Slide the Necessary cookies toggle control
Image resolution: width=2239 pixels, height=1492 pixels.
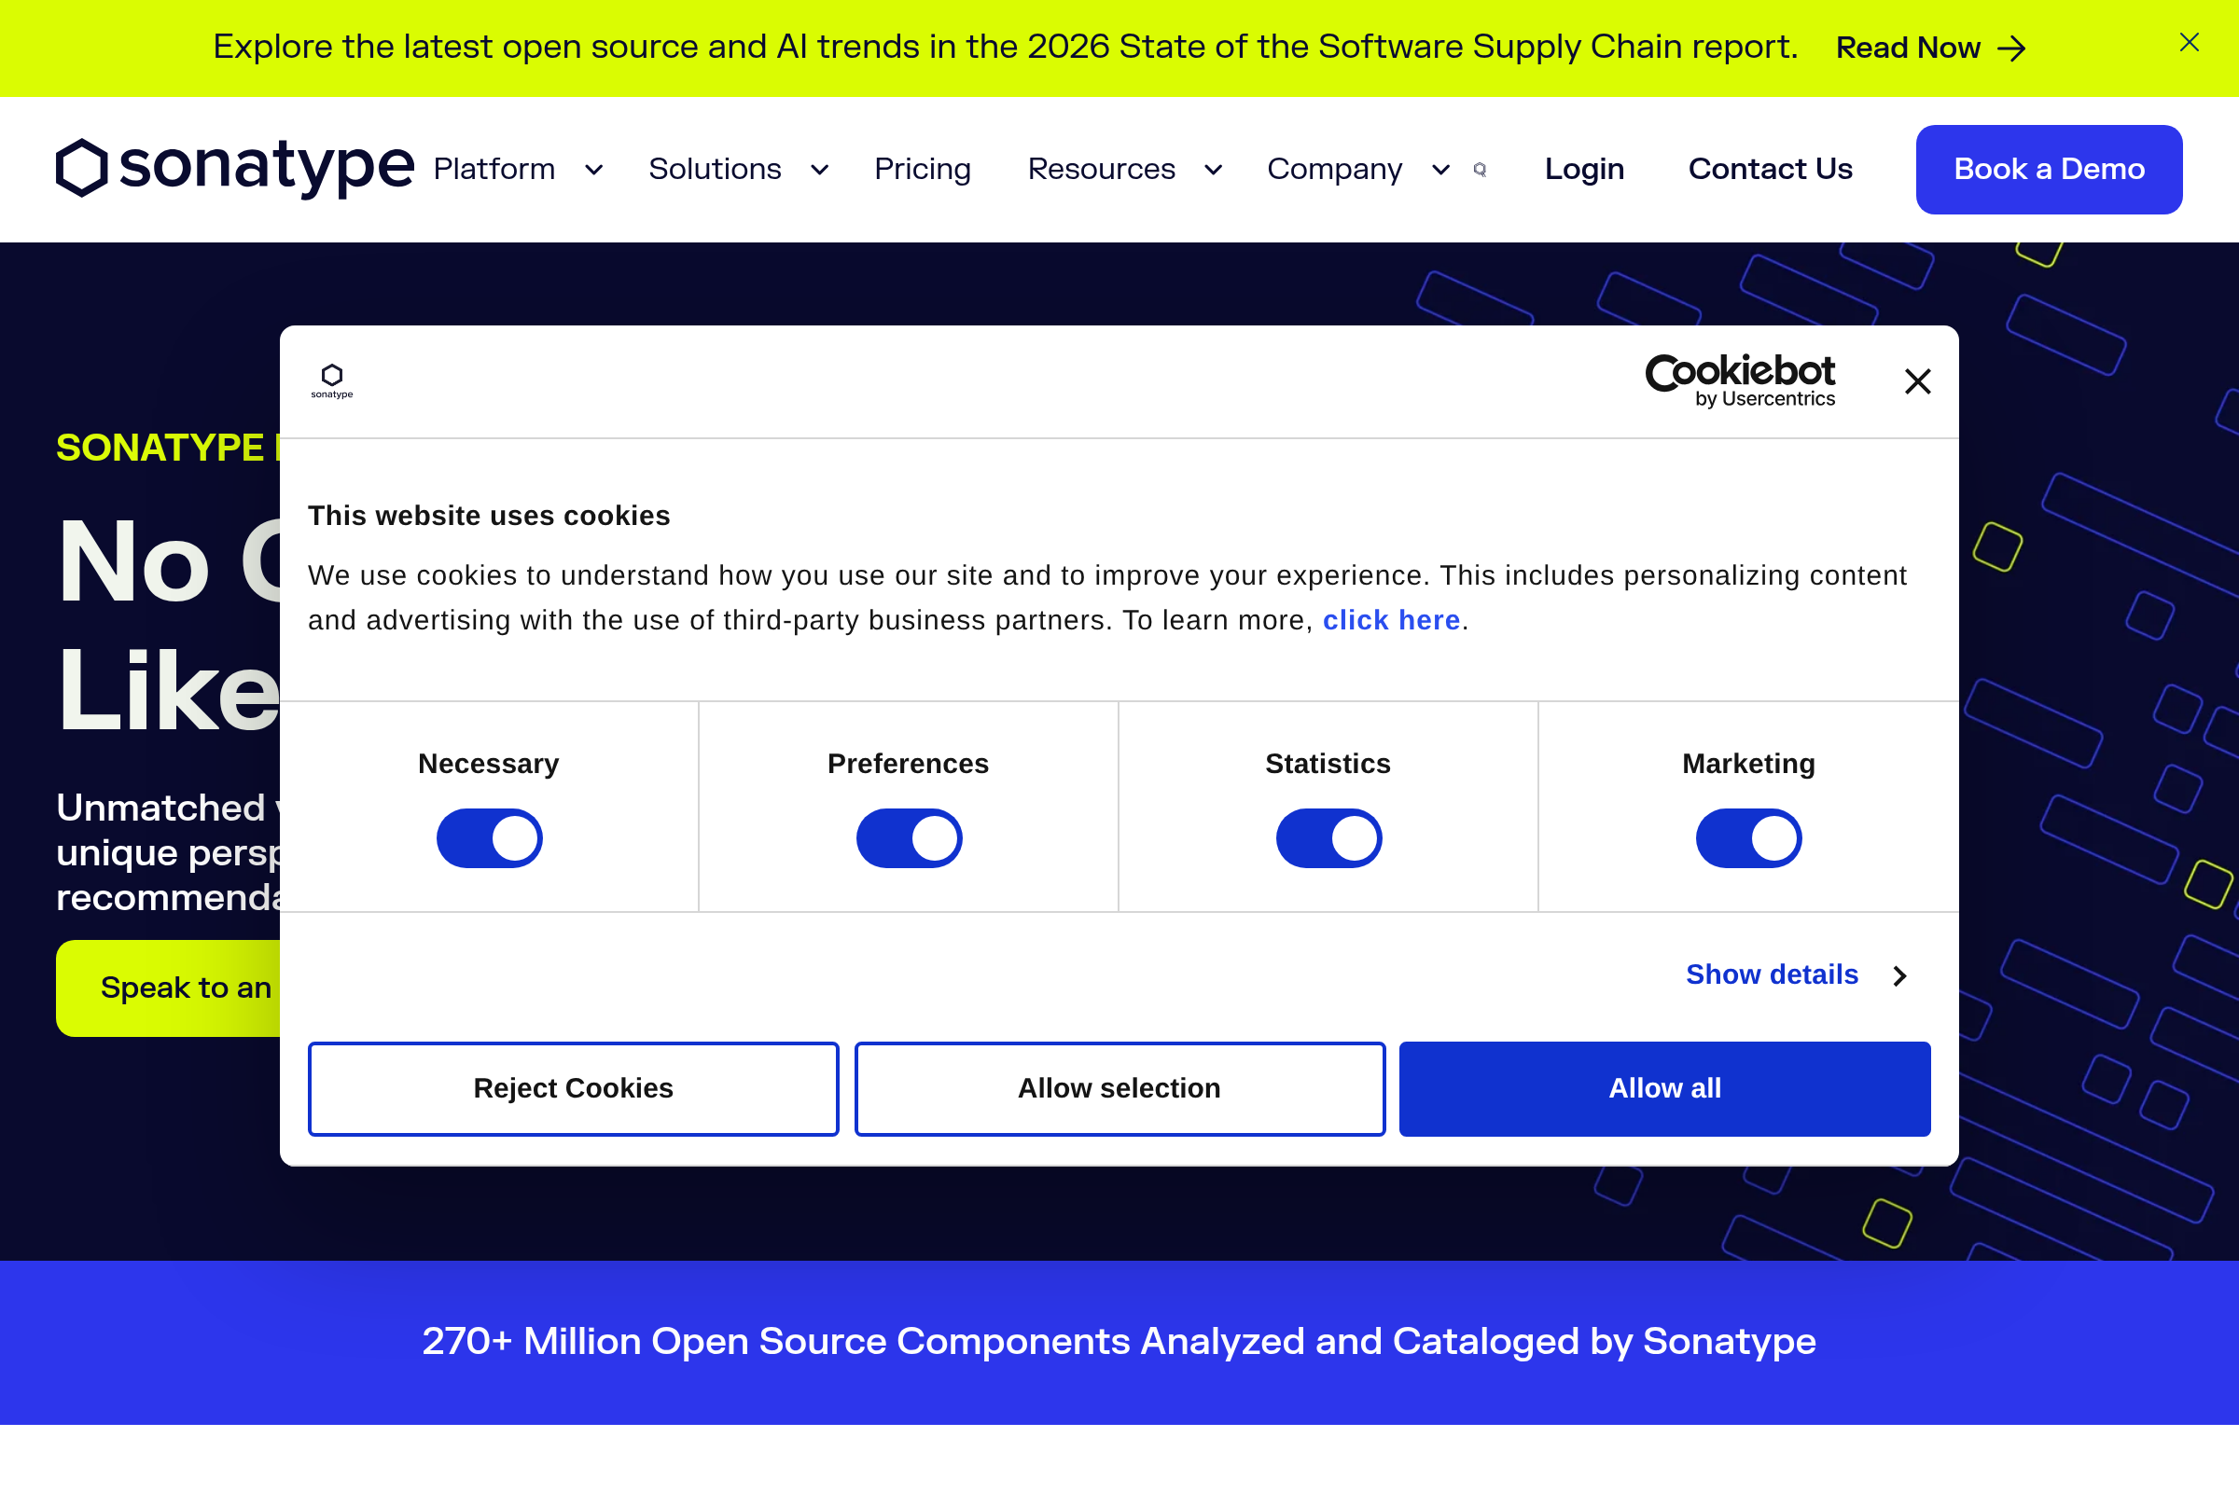pos(488,837)
